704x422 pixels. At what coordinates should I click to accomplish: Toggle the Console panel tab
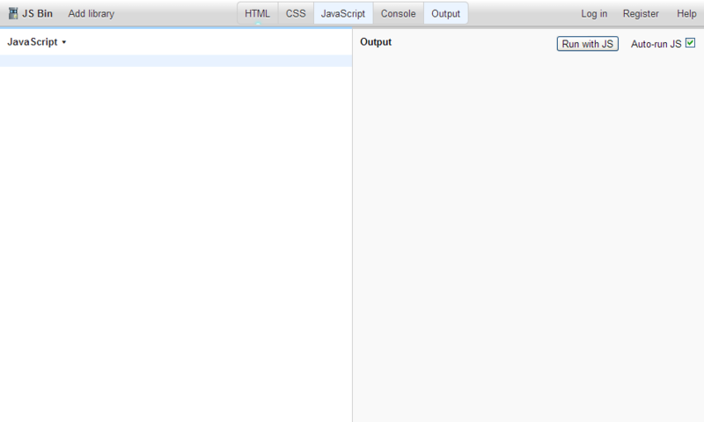[x=399, y=13]
